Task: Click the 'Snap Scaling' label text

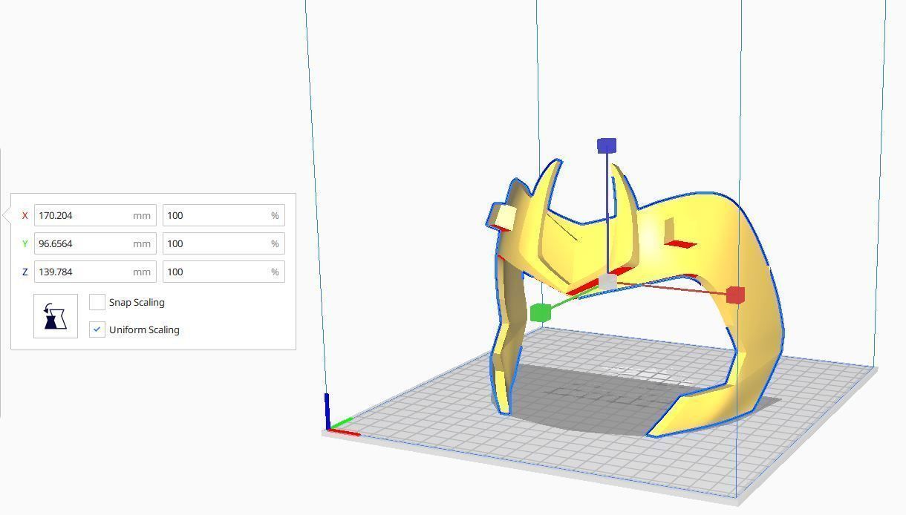Action: pyautogui.click(x=137, y=302)
